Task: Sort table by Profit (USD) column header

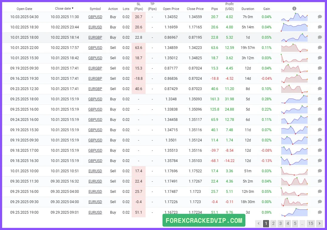Action: point(229,6)
